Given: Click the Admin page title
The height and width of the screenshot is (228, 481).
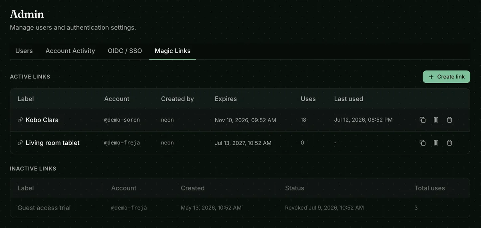Looking at the screenshot, I should point(27,14).
